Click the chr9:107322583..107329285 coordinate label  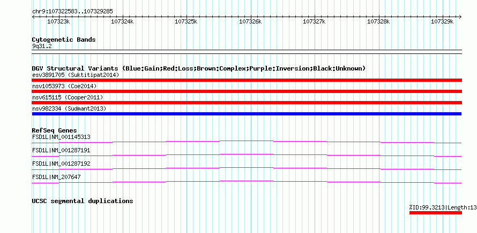pyautogui.click(x=72, y=12)
